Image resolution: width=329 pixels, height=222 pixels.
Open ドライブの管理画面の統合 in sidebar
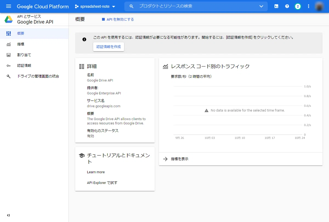click(x=34, y=76)
